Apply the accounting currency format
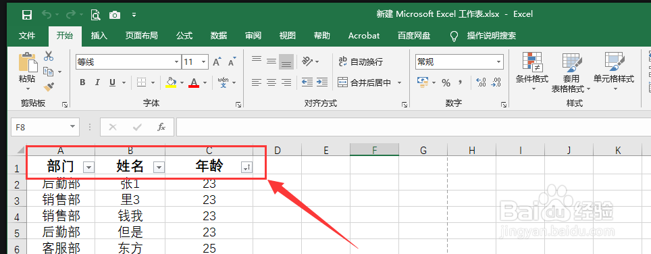 423,82
